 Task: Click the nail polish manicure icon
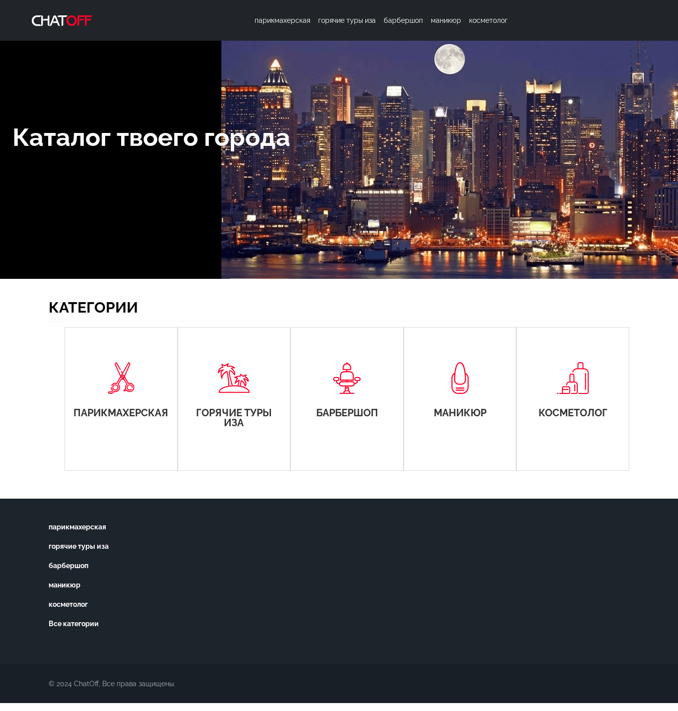pyautogui.click(x=460, y=378)
